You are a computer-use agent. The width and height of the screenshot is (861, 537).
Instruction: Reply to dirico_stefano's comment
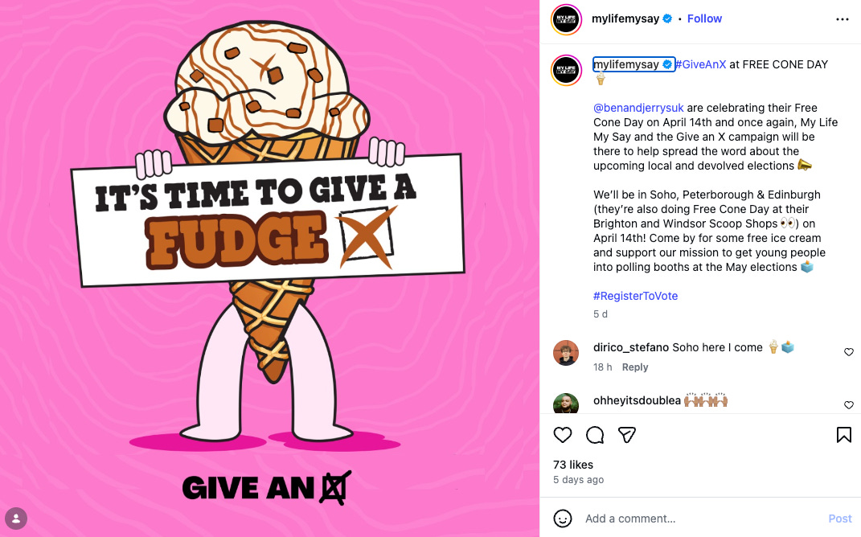coord(635,367)
